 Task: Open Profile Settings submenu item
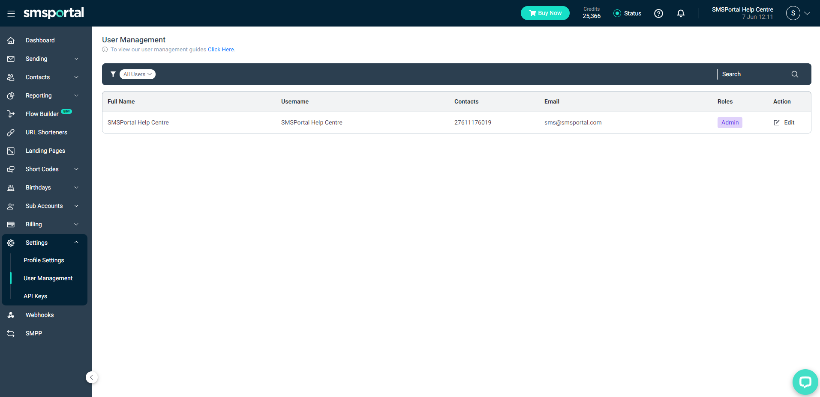pos(44,260)
